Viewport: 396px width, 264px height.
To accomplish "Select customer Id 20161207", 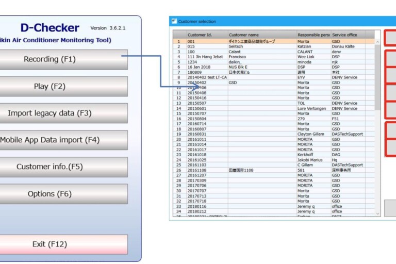I will pos(274,175).
